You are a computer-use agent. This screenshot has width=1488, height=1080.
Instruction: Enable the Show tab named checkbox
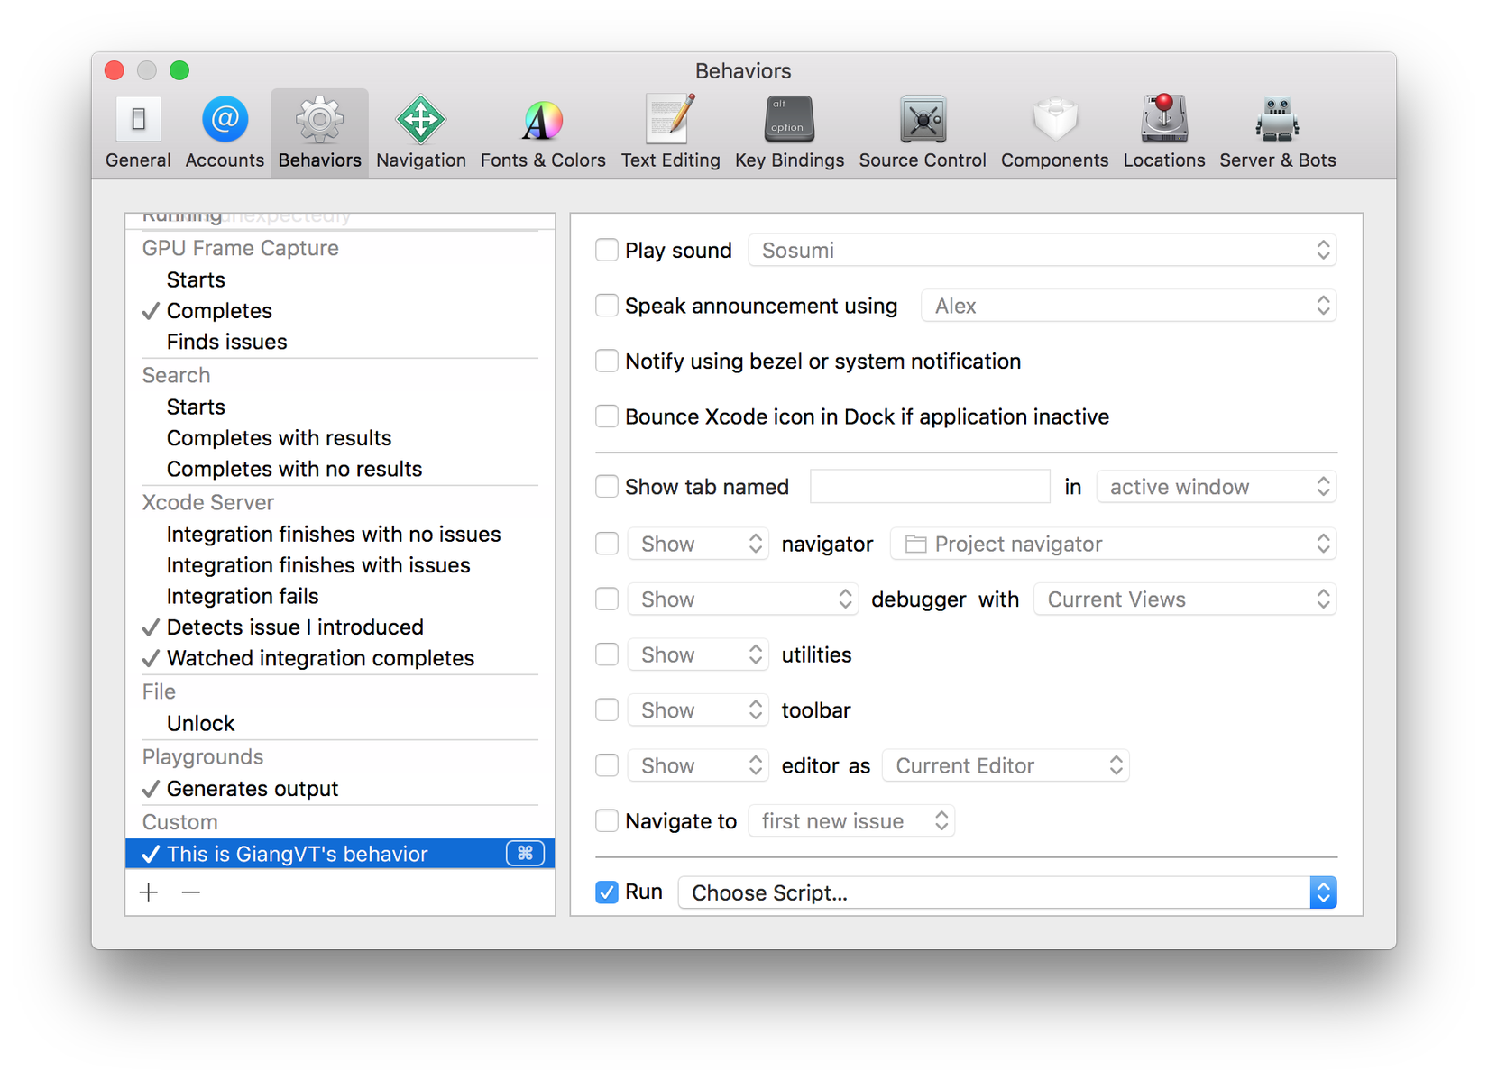pos(607,487)
